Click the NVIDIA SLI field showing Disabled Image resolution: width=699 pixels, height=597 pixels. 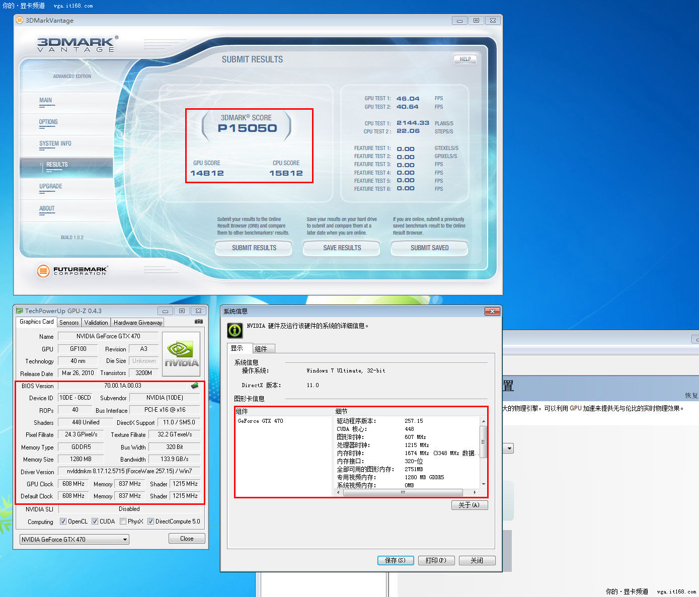[129, 509]
